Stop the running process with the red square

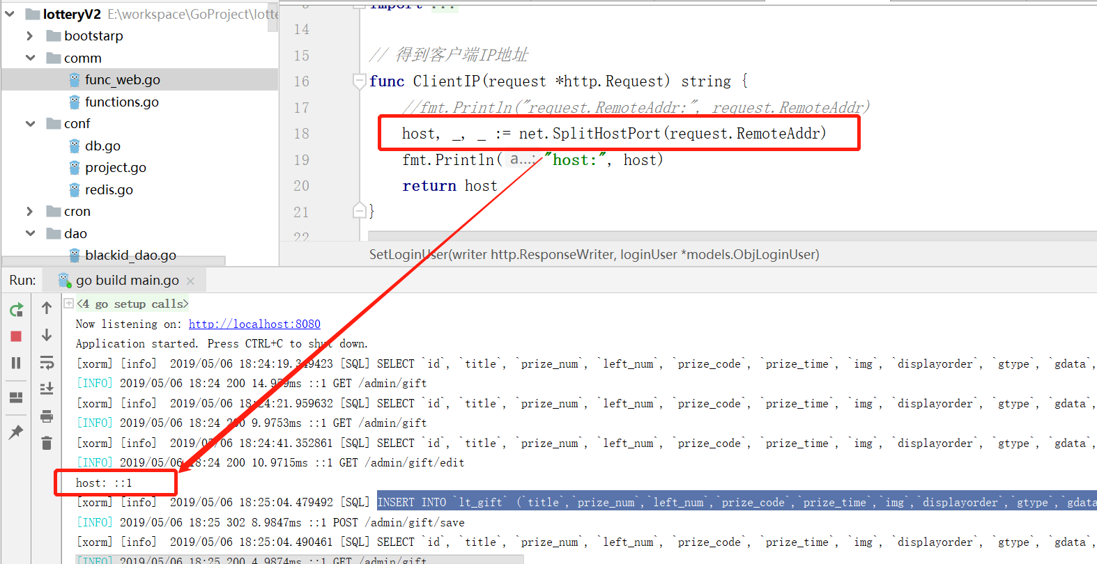tap(16, 336)
